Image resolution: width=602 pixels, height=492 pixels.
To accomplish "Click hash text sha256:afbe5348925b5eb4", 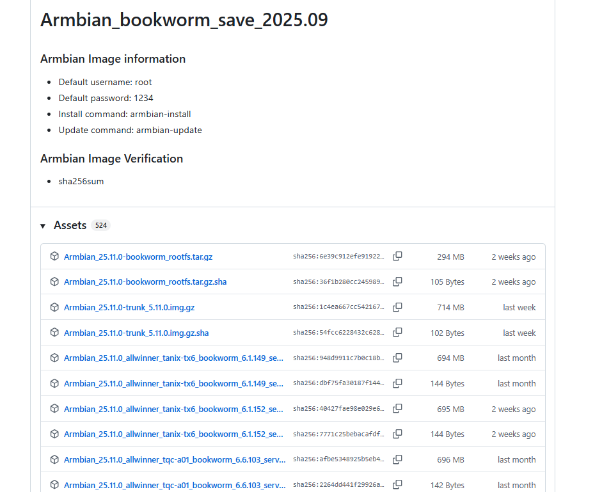I will pyautogui.click(x=338, y=459).
